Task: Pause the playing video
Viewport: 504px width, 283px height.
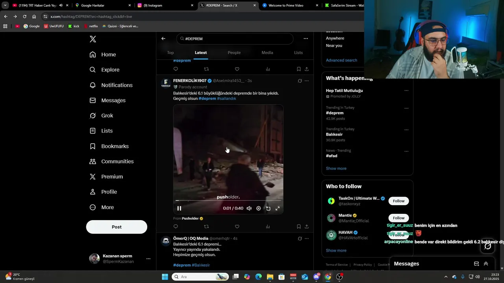Action: (179, 208)
